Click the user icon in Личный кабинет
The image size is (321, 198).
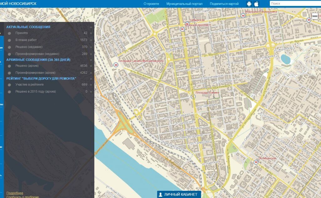click(160, 195)
